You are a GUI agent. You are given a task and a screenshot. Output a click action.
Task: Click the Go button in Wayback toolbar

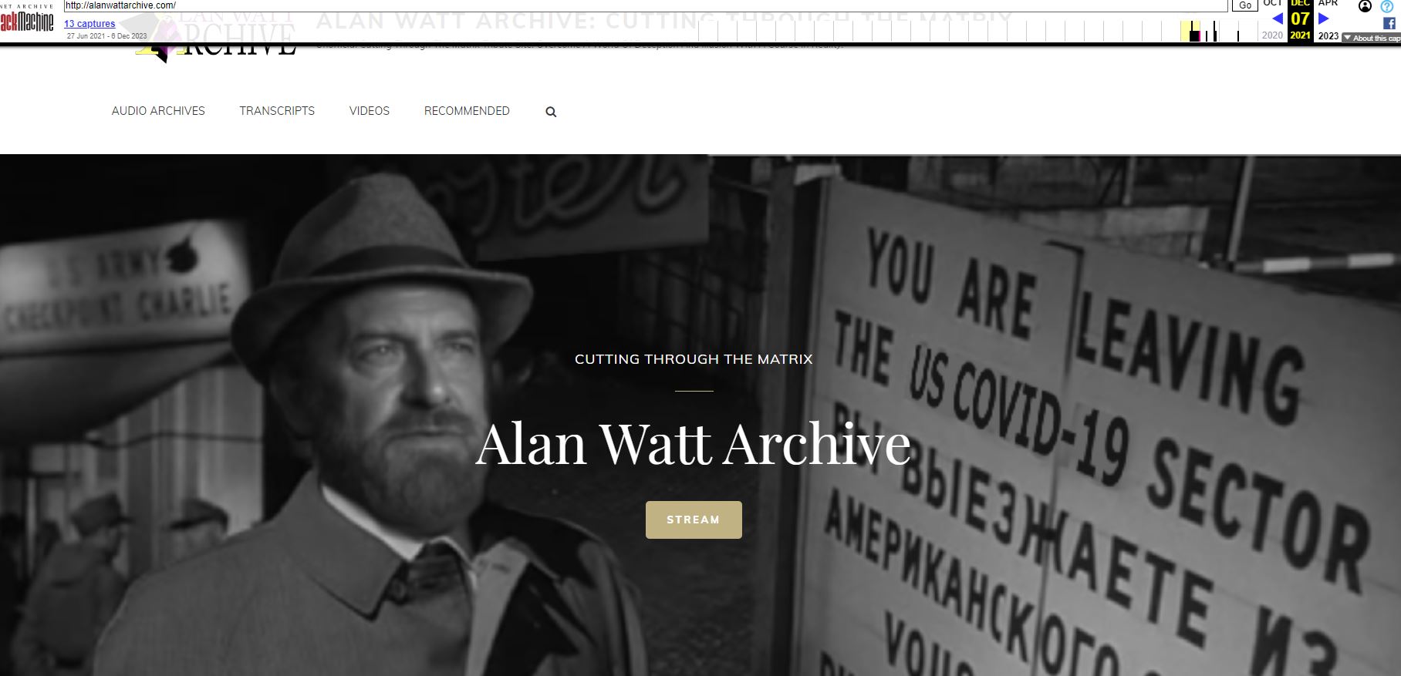(x=1245, y=5)
